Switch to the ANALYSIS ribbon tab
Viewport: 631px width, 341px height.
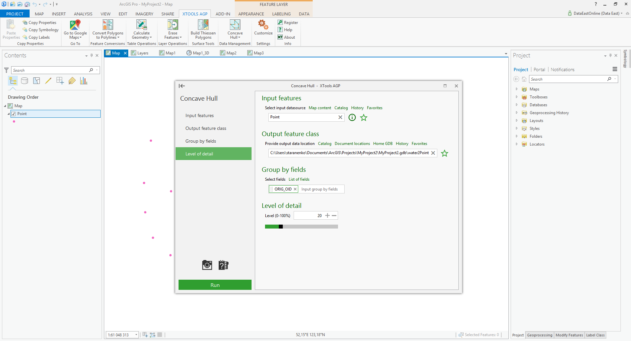(83, 14)
